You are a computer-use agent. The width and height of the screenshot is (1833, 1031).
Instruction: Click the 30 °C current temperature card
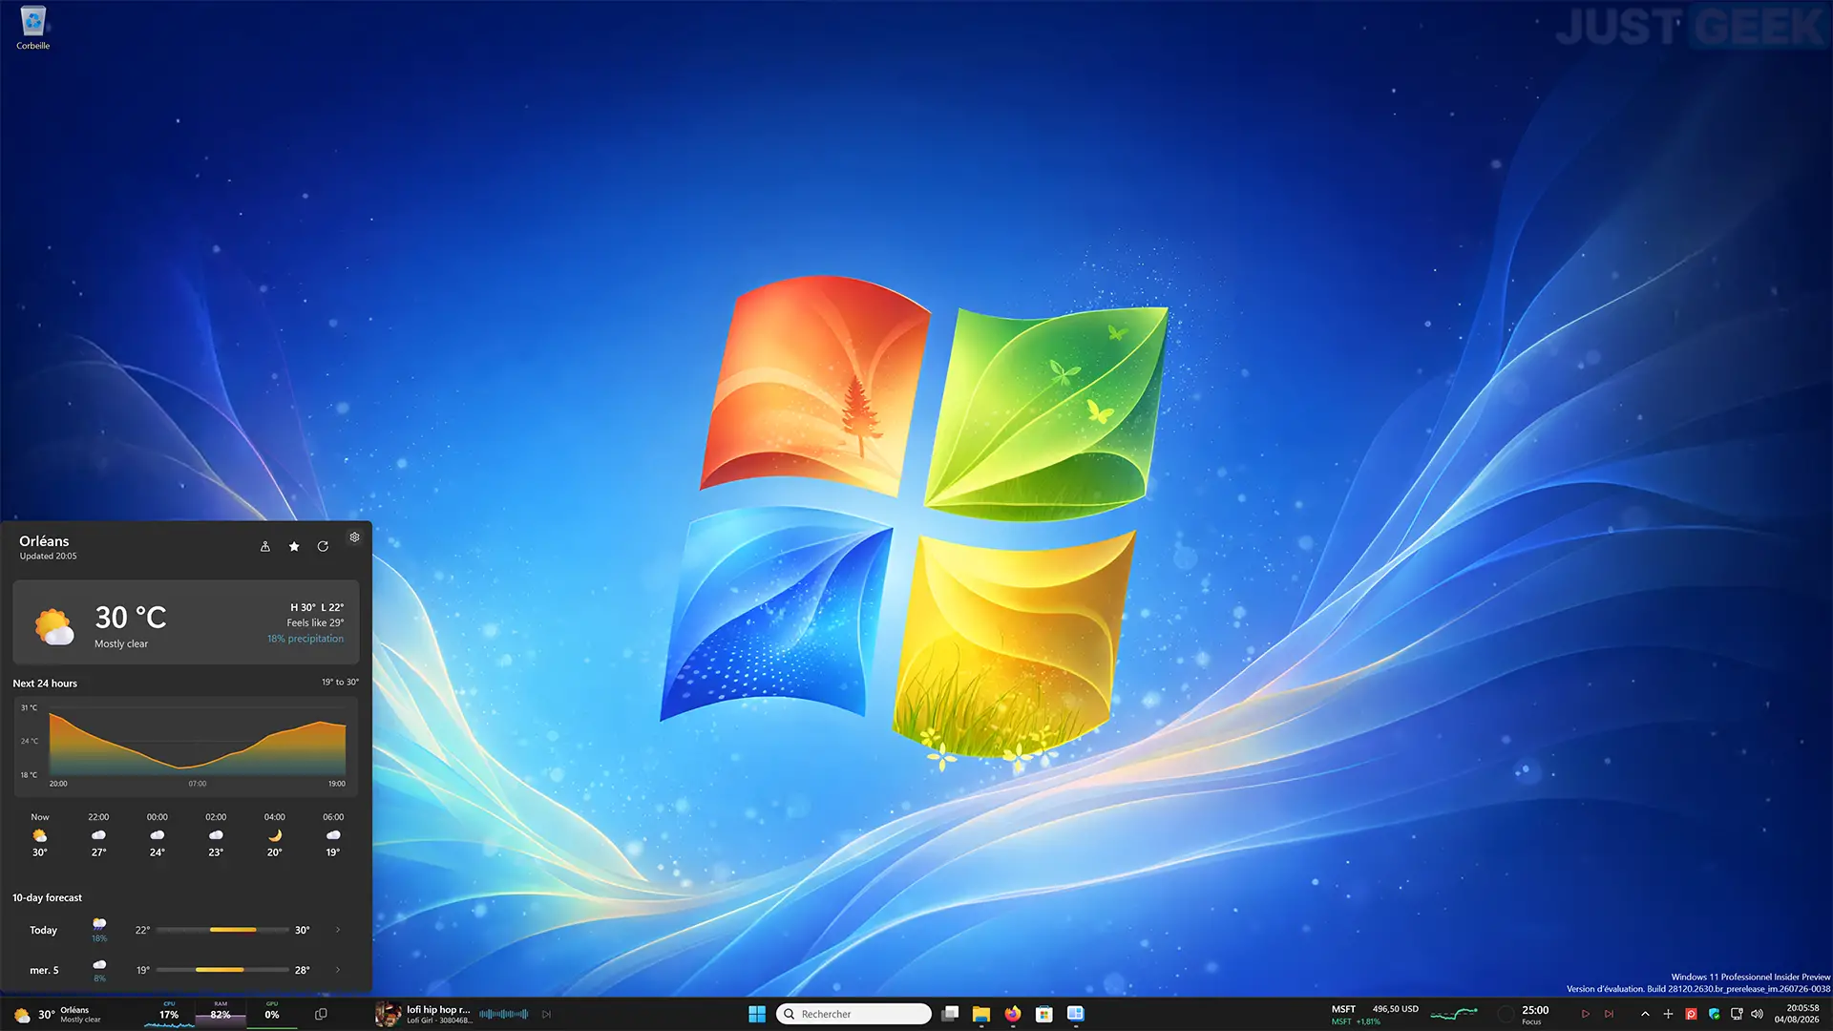click(x=186, y=622)
